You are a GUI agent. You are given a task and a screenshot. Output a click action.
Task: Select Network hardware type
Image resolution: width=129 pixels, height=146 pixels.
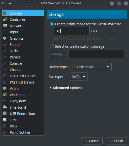23,26
